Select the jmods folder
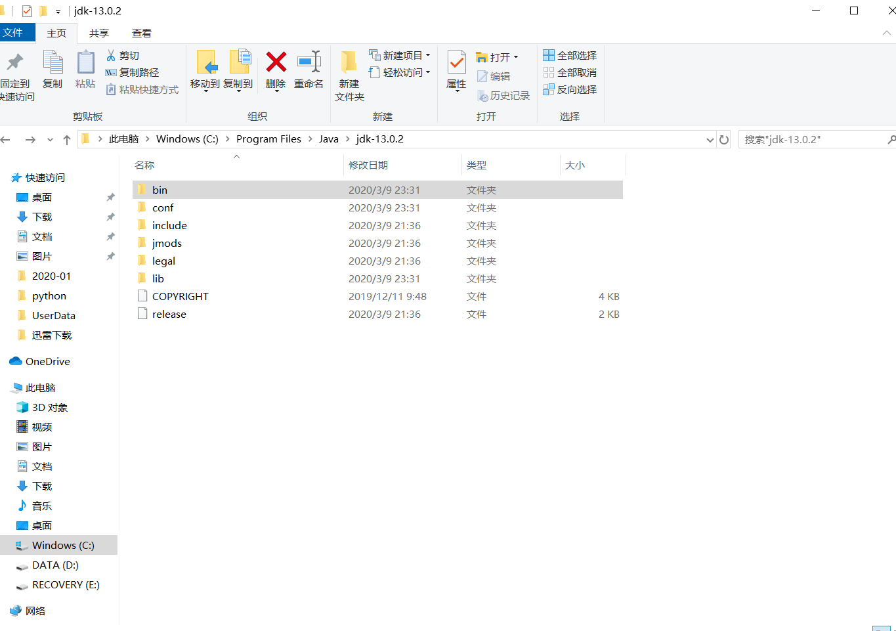 (x=377, y=243)
